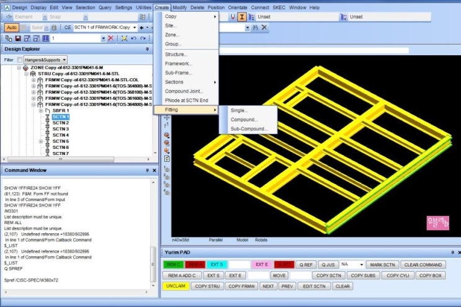The width and height of the screenshot is (461, 307).
Task: Open the Modify menu
Action: pos(180,7)
